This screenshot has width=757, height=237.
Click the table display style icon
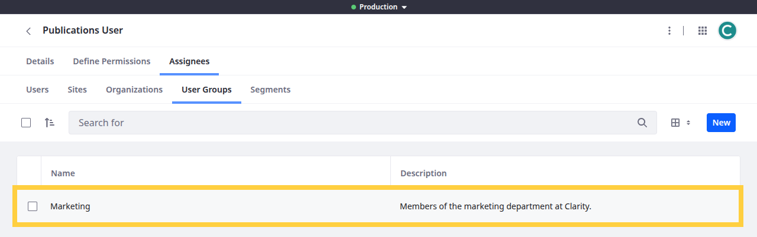coord(675,123)
